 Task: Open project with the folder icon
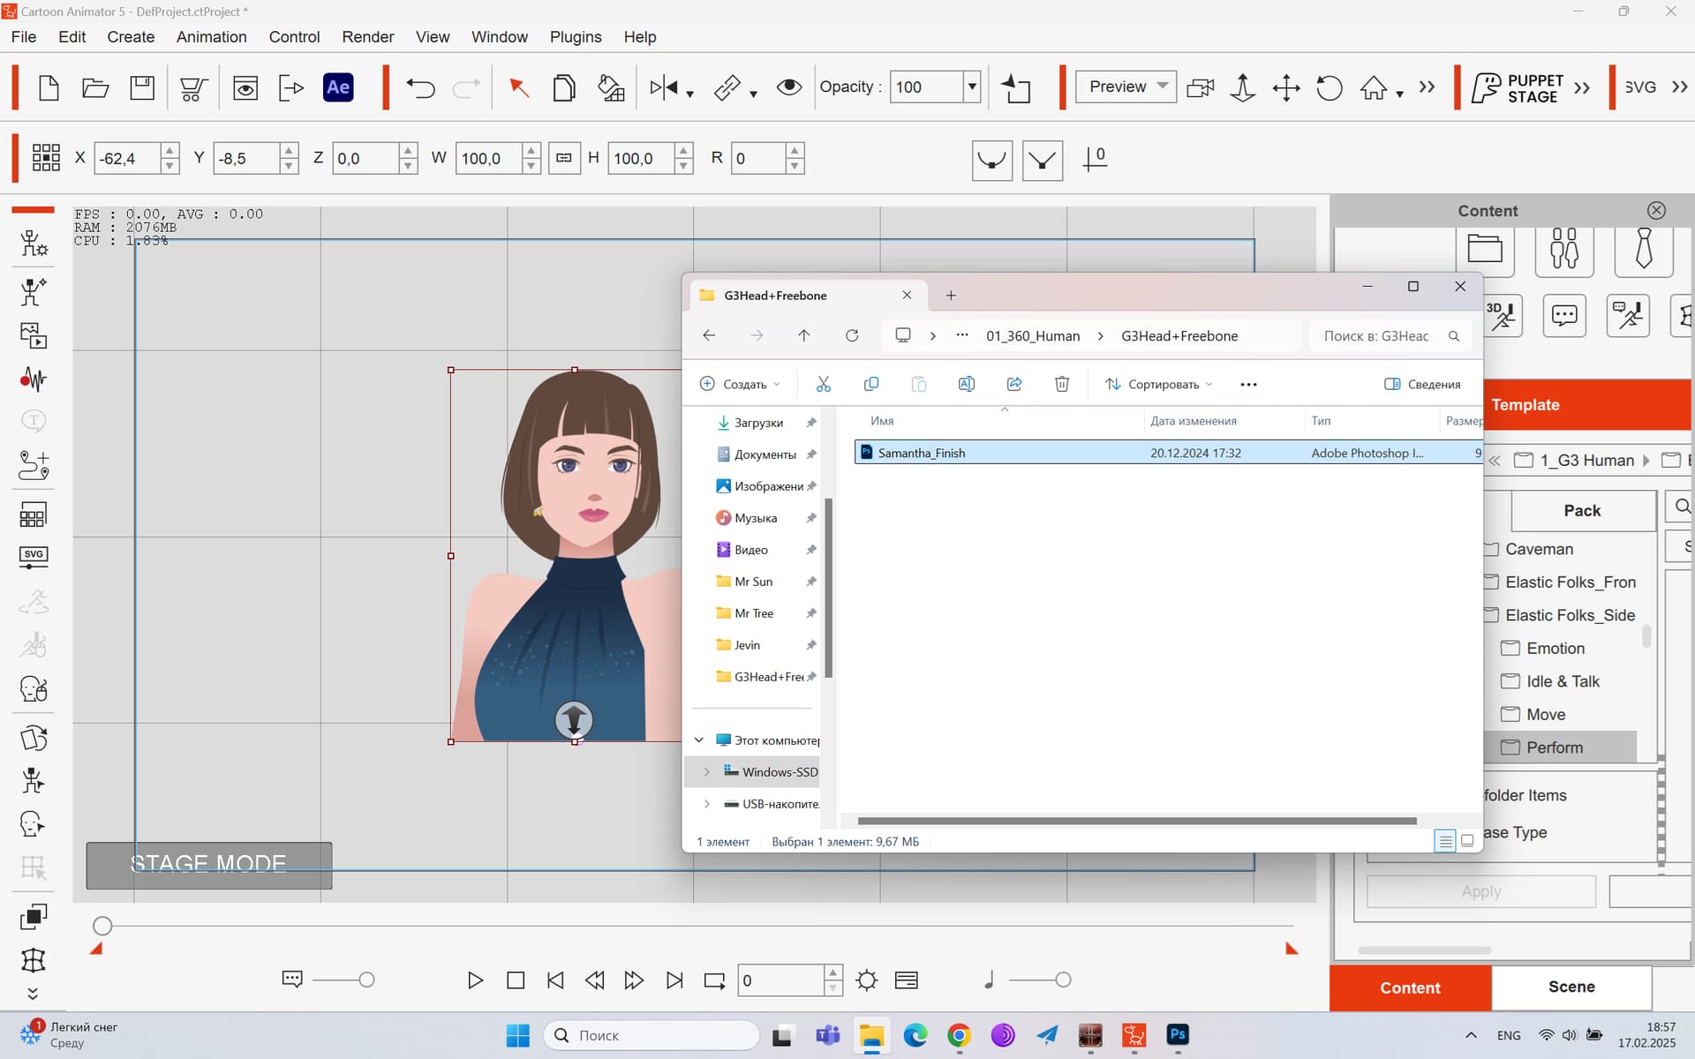(95, 87)
